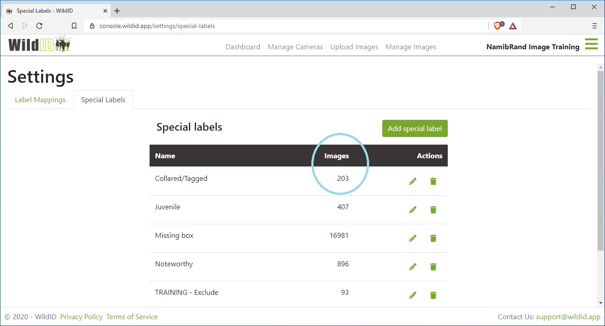This screenshot has width=605, height=326.
Task: Switch to Label Mappings tab
Action: pyautogui.click(x=40, y=100)
